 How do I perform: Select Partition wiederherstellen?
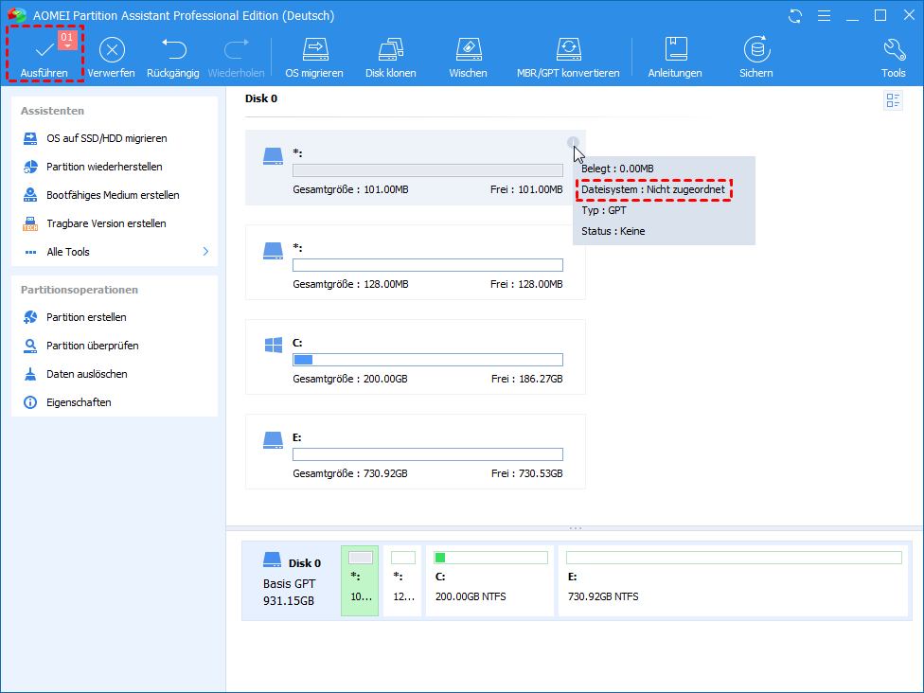pos(104,167)
